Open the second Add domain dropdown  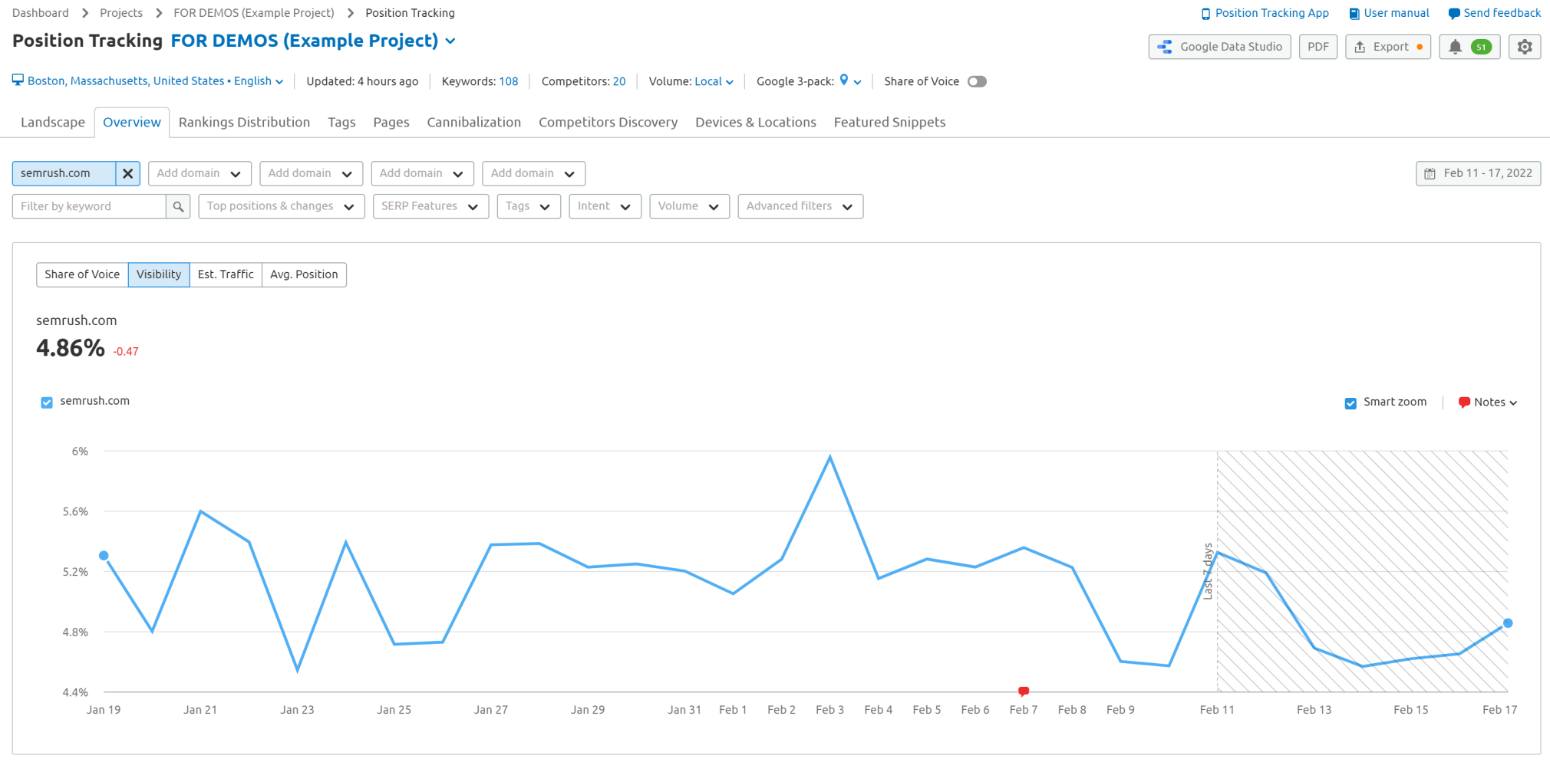(x=311, y=173)
